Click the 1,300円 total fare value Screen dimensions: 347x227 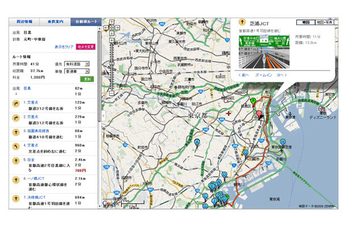38,77
